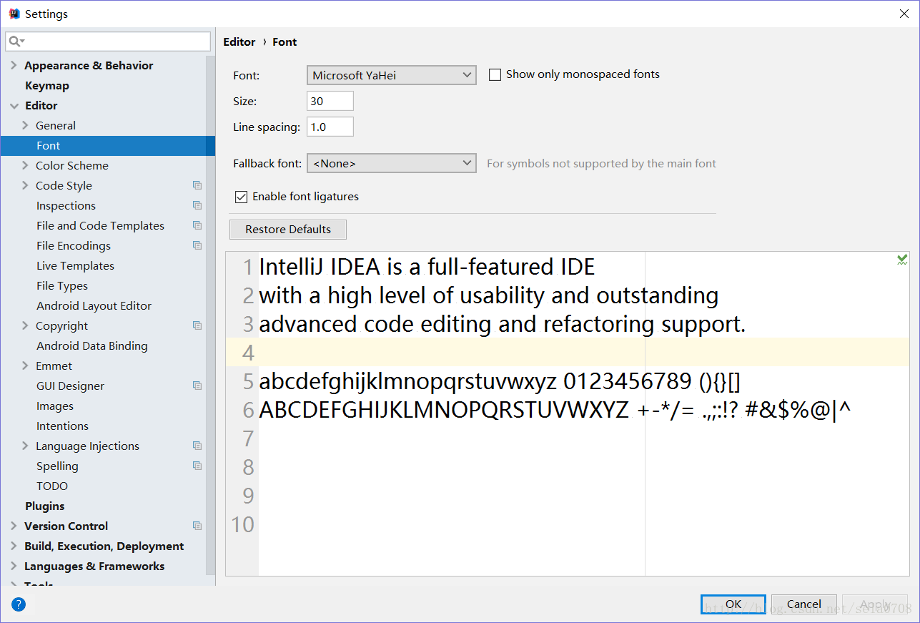
Task: Click the project-level icon beside Version Control
Action: (x=197, y=526)
